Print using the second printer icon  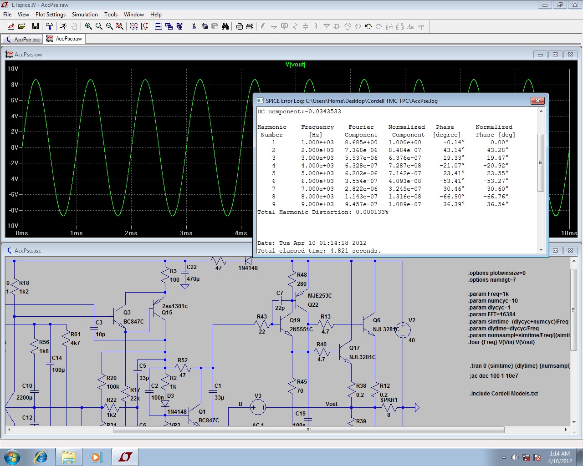(250, 26)
